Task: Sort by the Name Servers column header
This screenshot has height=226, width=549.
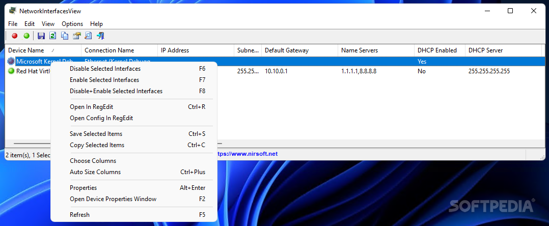Action: pos(376,50)
